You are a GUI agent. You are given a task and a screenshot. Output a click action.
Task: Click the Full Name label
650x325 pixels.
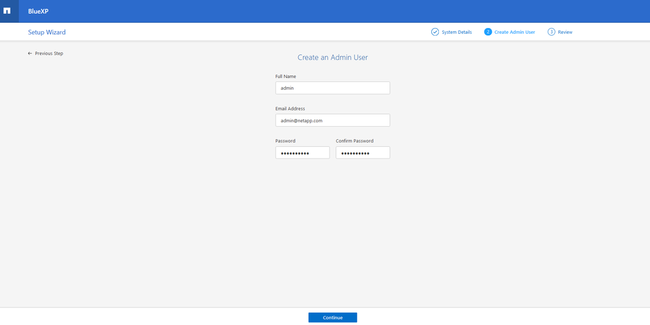(x=286, y=77)
